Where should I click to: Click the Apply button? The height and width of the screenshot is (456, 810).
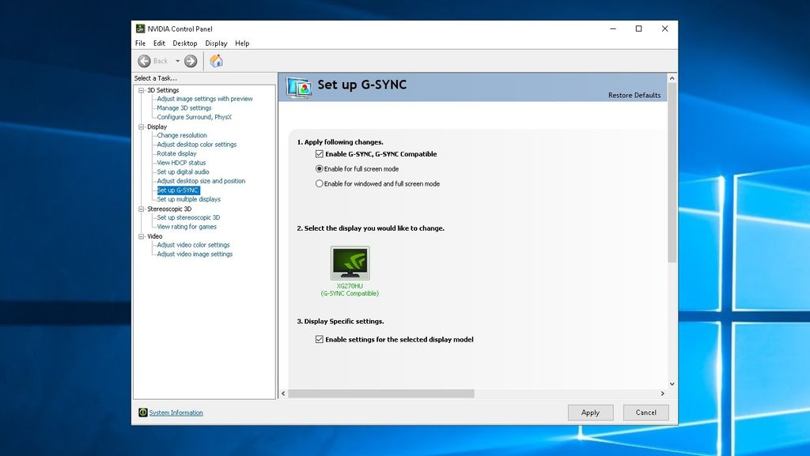pos(590,412)
